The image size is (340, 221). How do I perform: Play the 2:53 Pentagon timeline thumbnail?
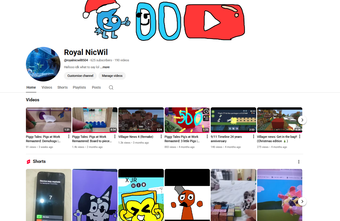pyautogui.click(x=233, y=120)
